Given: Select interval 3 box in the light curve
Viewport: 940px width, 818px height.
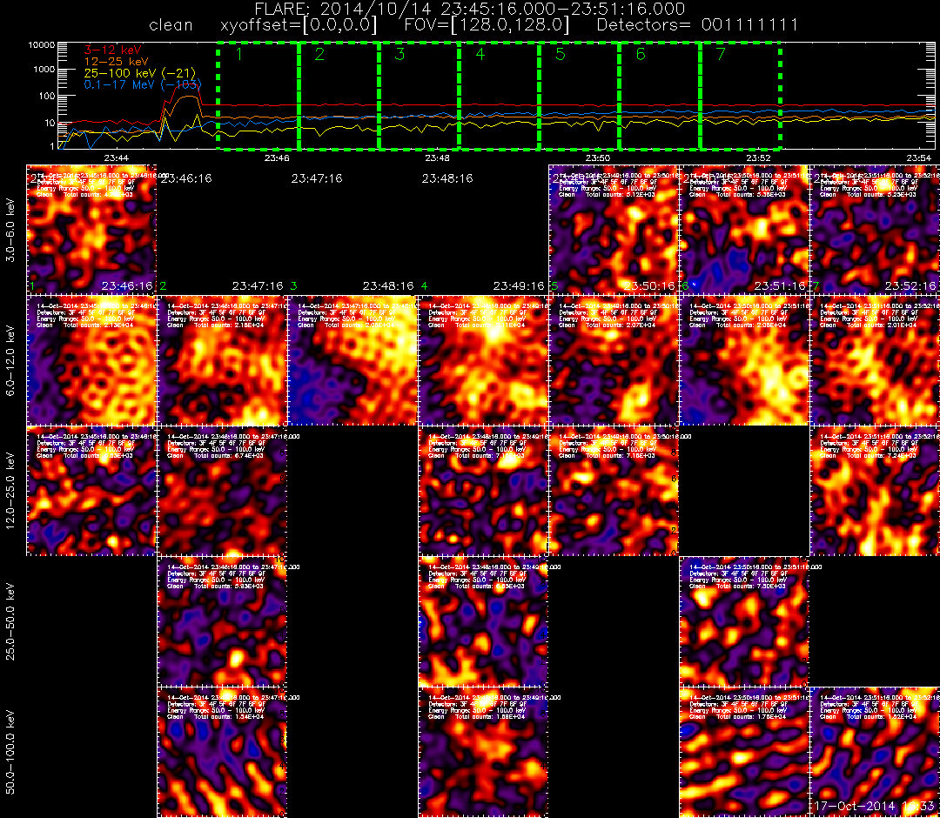Looking at the screenshot, I should (419, 95).
